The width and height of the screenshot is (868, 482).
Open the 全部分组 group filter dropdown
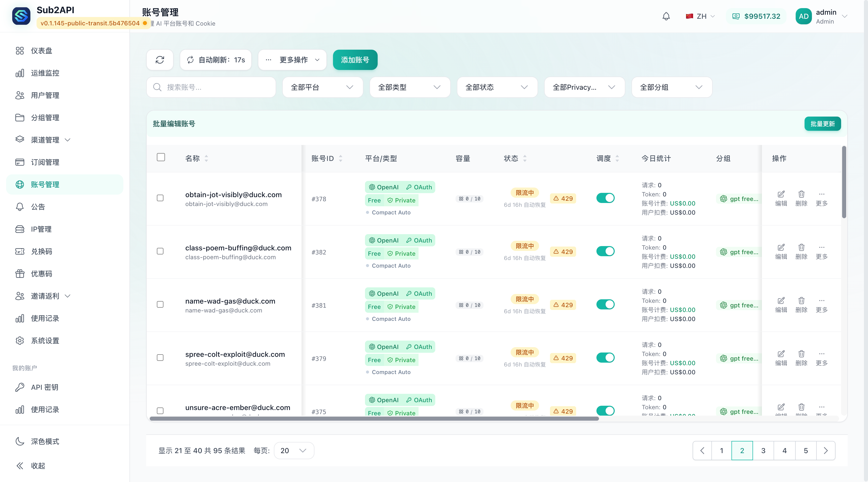[x=672, y=87]
